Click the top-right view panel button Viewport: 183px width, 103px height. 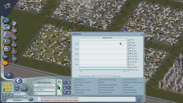click(69, 82)
